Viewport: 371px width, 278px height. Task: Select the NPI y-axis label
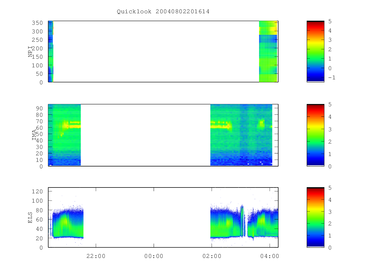[30, 52]
